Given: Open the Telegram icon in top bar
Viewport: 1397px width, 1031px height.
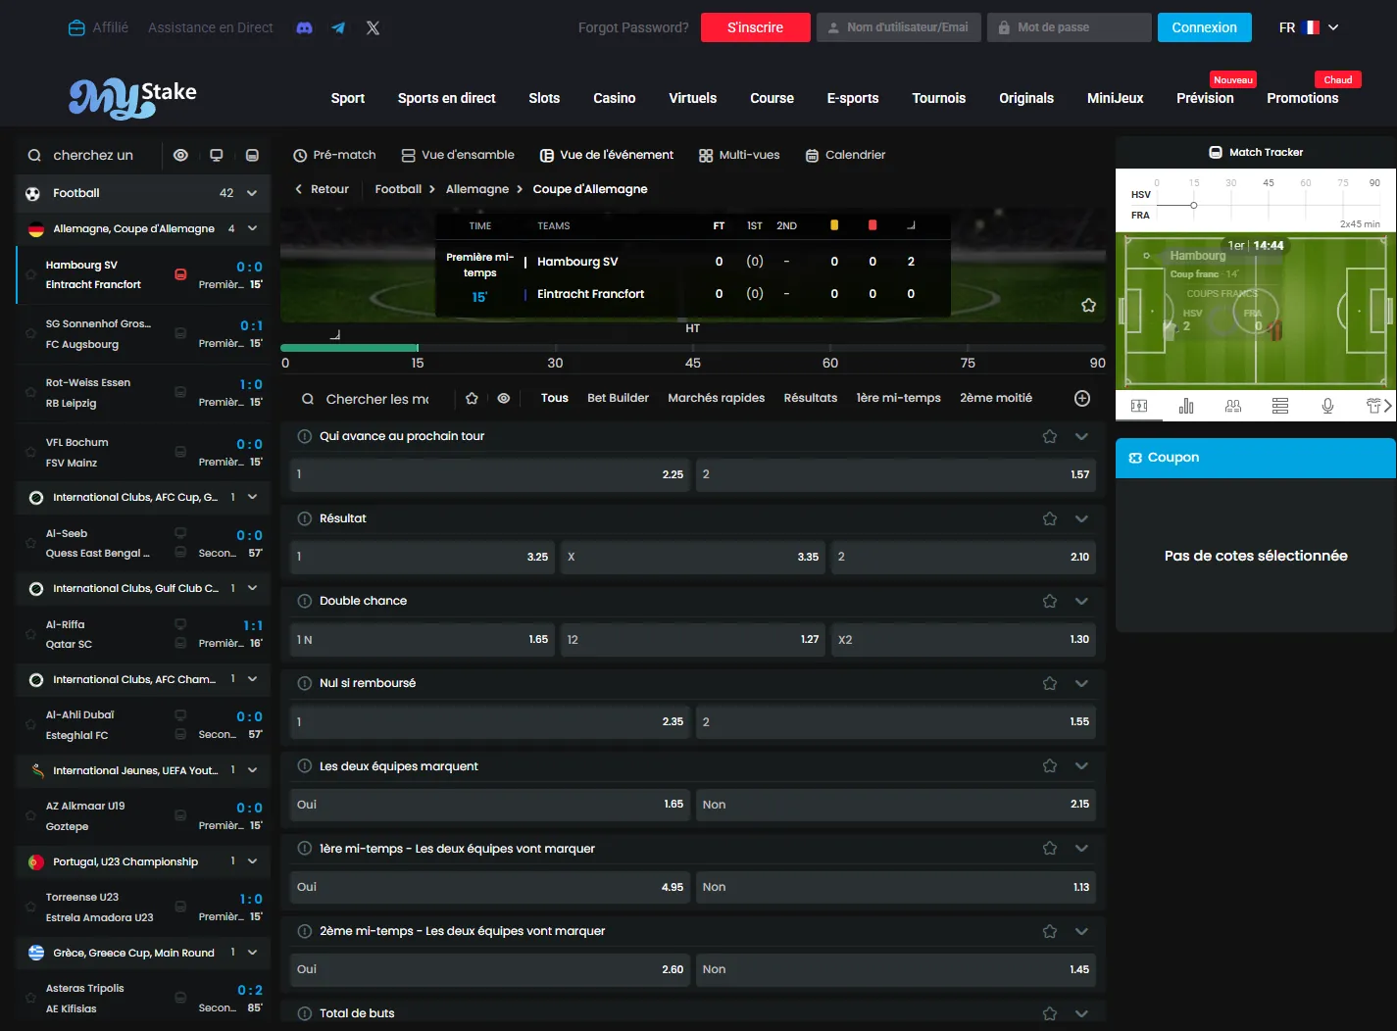Looking at the screenshot, I should point(338,27).
